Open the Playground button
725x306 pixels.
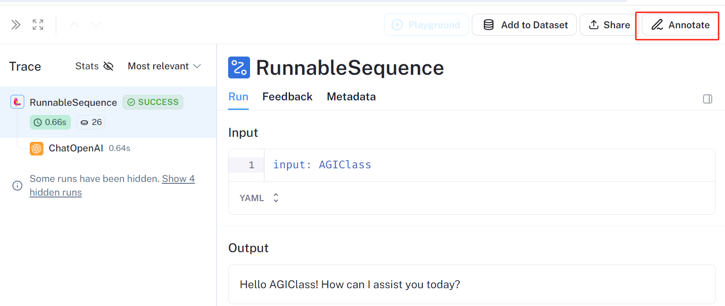[x=426, y=25]
